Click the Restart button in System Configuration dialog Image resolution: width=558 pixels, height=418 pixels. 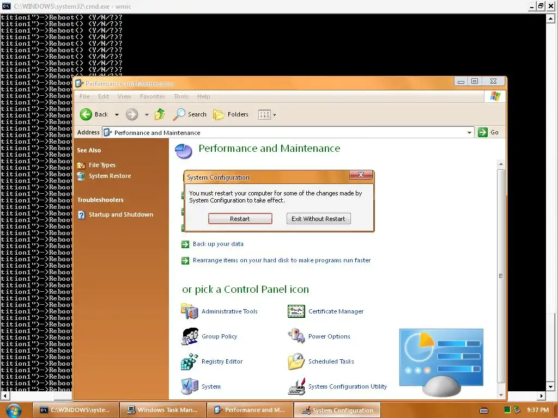click(240, 219)
